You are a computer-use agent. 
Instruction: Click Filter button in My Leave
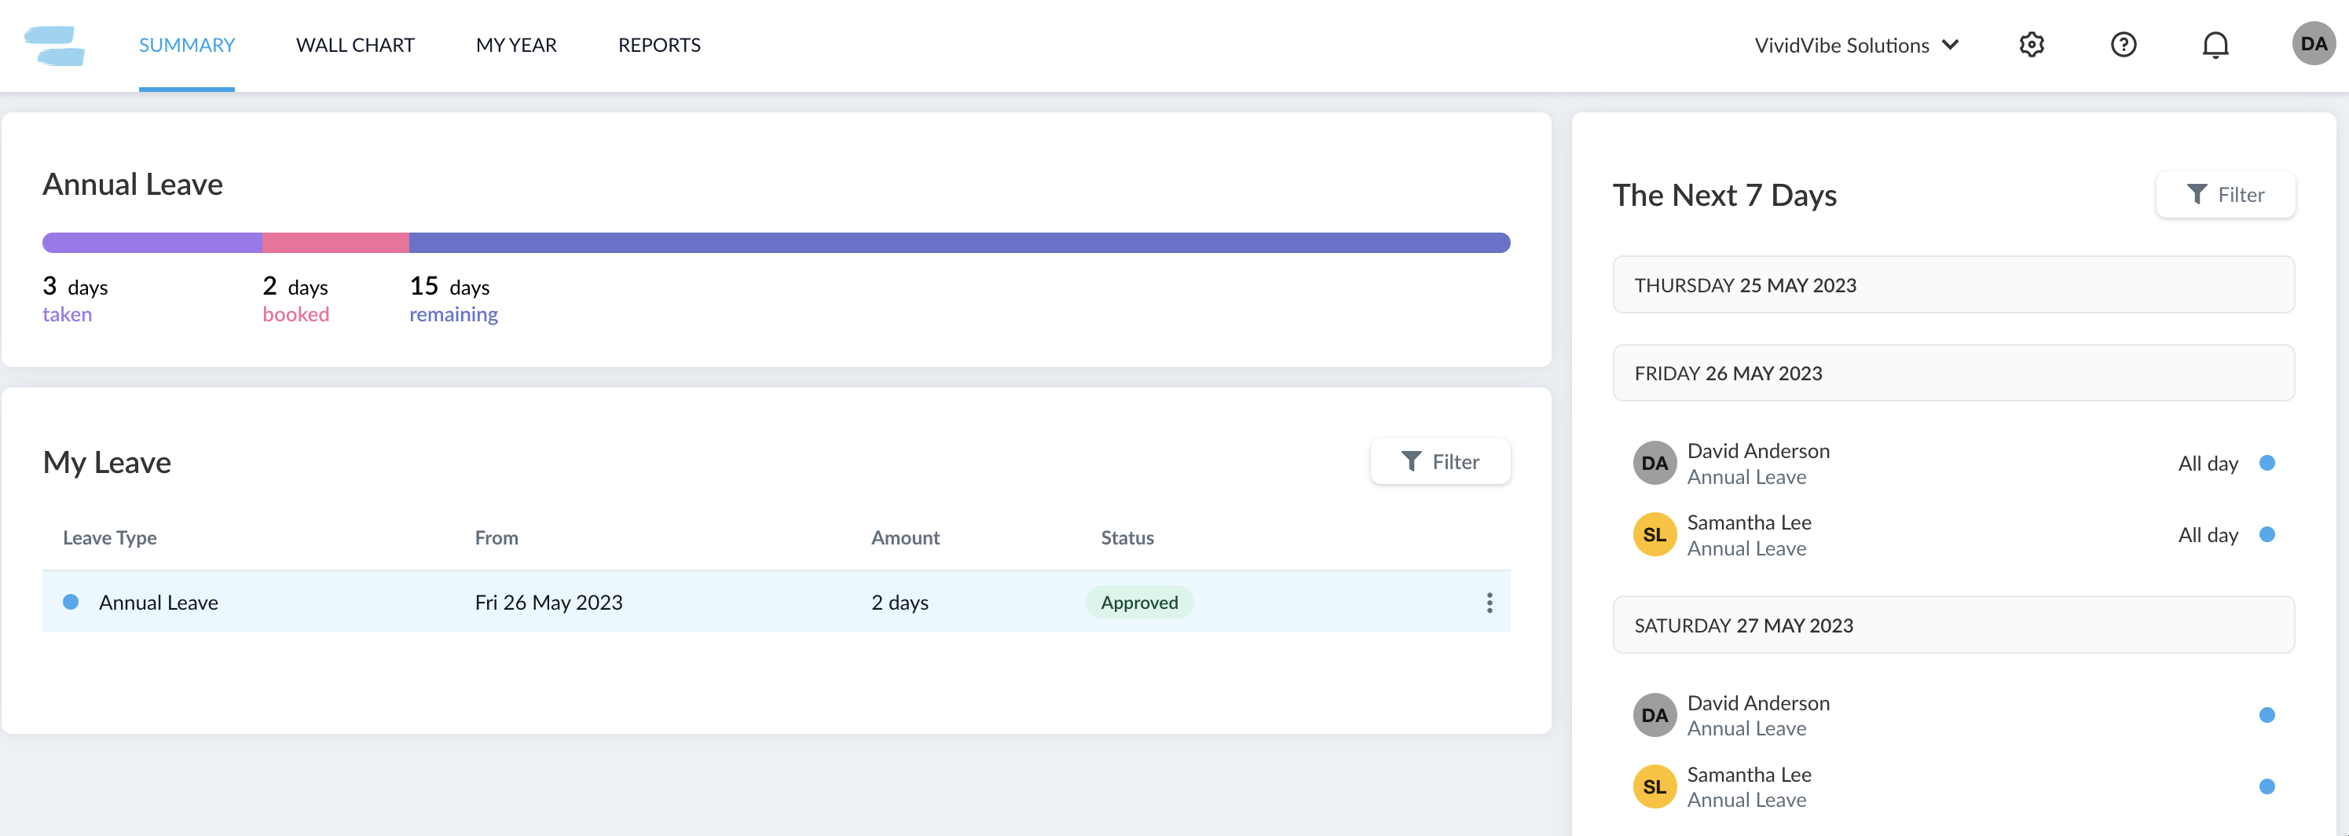1440,462
